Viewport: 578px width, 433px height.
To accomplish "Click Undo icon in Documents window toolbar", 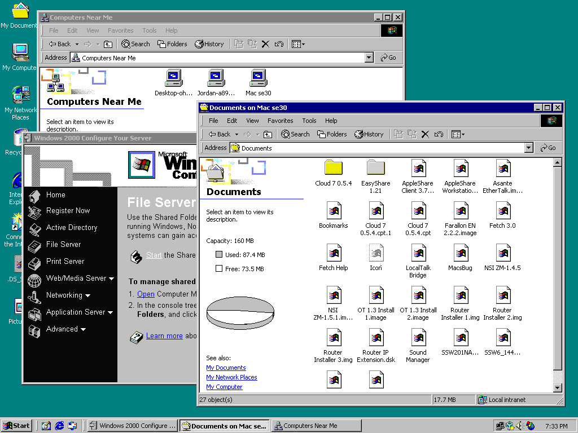I will (x=439, y=134).
